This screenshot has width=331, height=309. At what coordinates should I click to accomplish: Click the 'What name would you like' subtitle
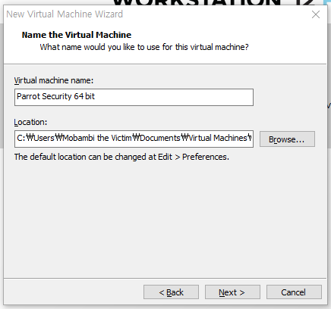(x=144, y=47)
